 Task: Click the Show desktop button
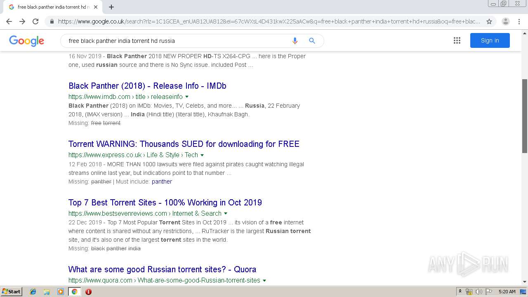(523, 292)
